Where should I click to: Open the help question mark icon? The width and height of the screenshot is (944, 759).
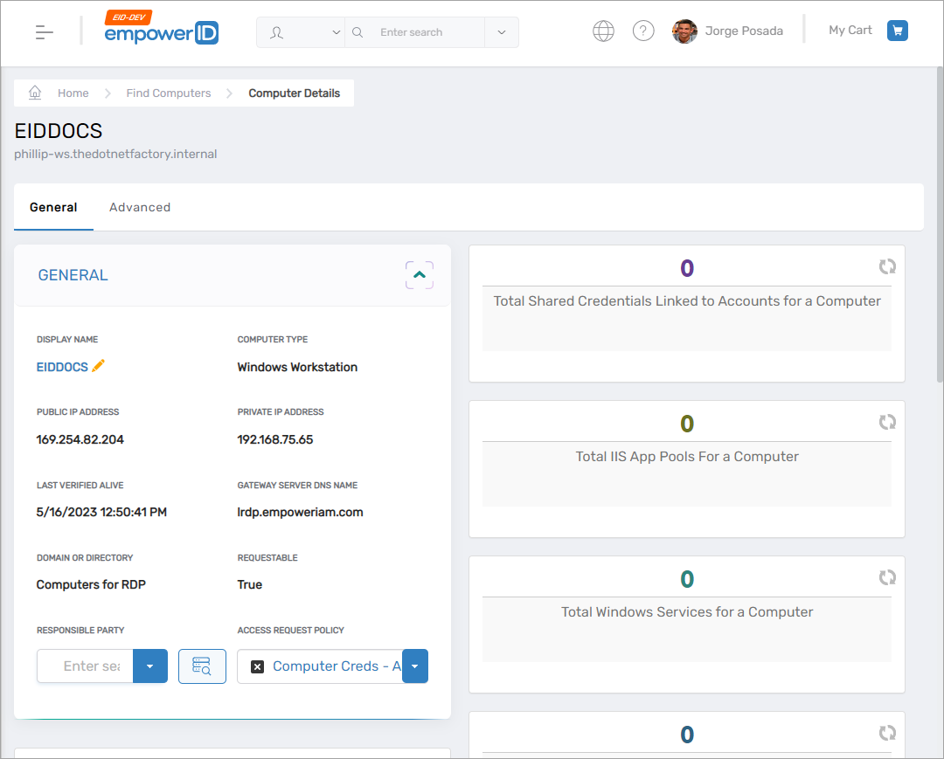tap(643, 31)
